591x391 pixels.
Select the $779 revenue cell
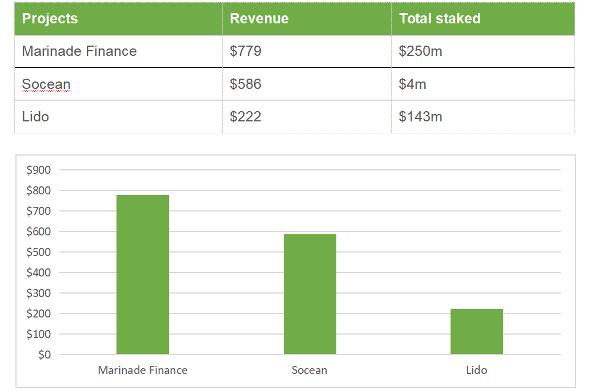[x=307, y=51]
